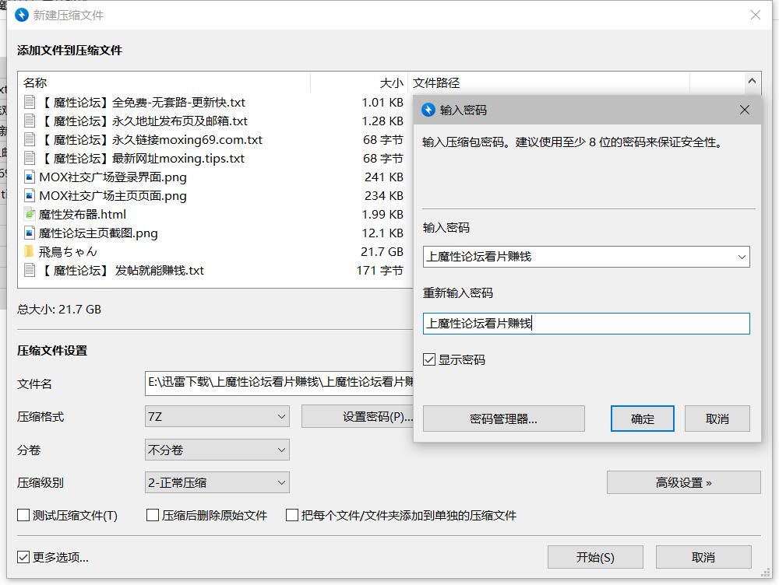This screenshot has height=585, width=779.
Task: Select the 飛鳥ちゃん folder row
Action: click(x=213, y=251)
